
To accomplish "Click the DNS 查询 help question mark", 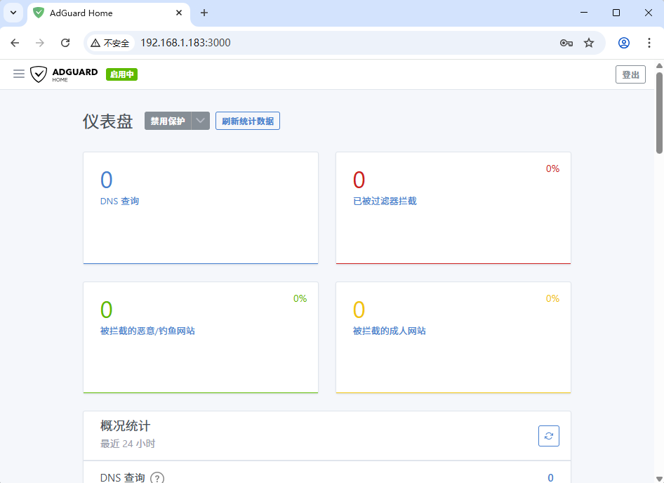I will pyautogui.click(x=157, y=478).
